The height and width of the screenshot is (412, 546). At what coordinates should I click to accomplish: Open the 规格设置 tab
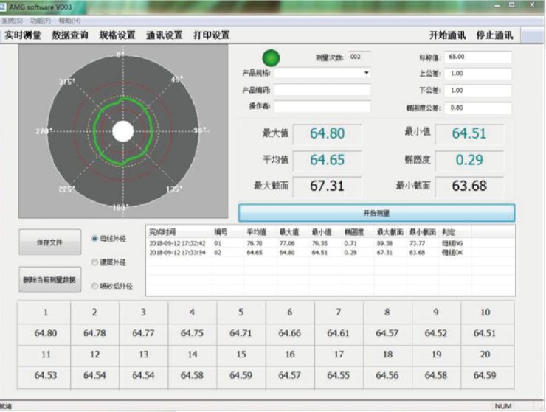point(117,35)
